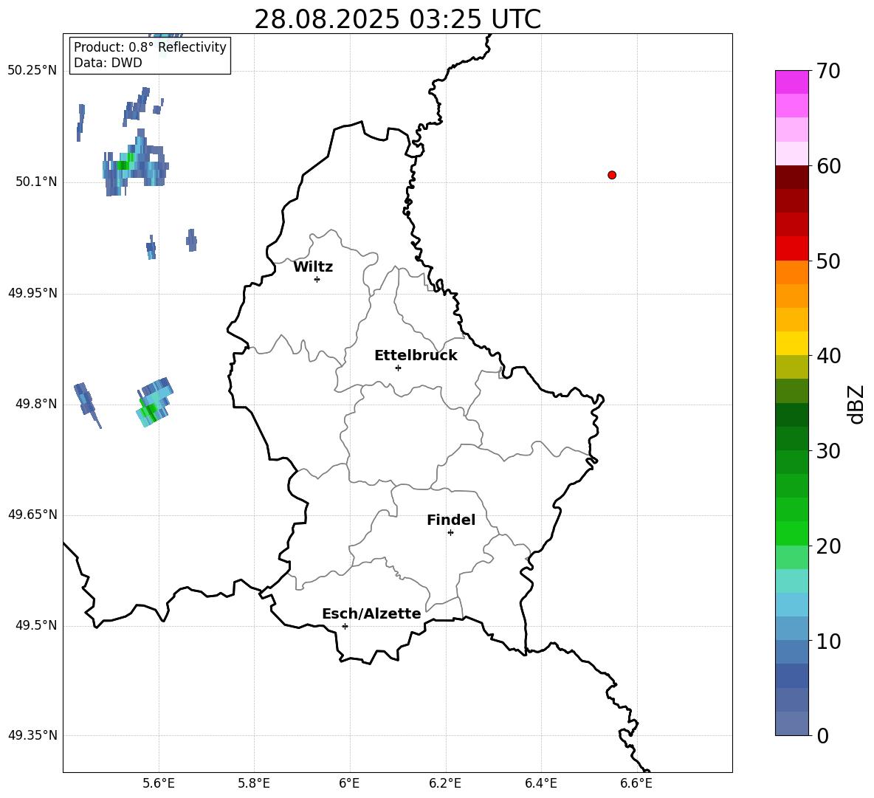The image size is (874, 798).
Task: Click the colorbar value 20
Action: tap(828, 546)
